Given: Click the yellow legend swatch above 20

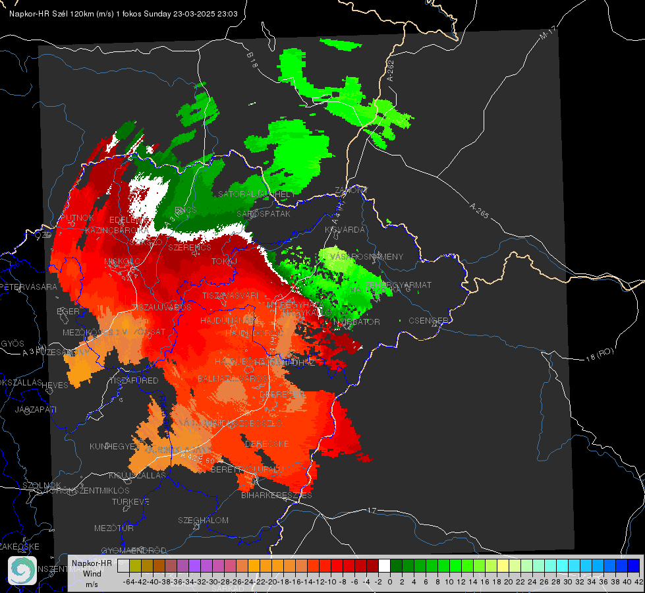Looking at the screenshot, I should (503, 565).
